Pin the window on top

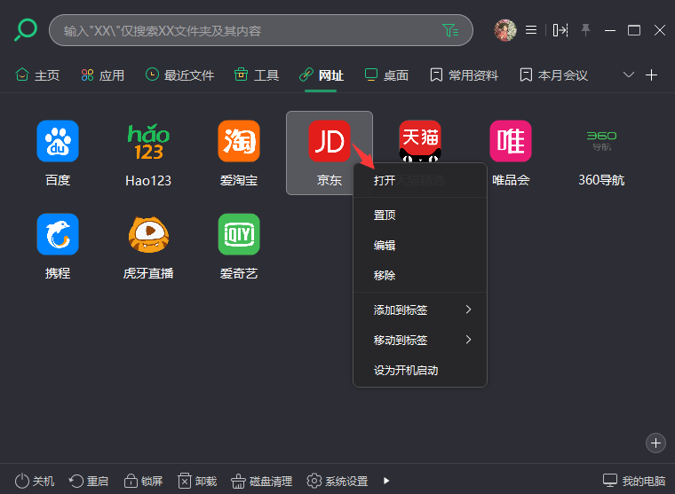click(585, 30)
